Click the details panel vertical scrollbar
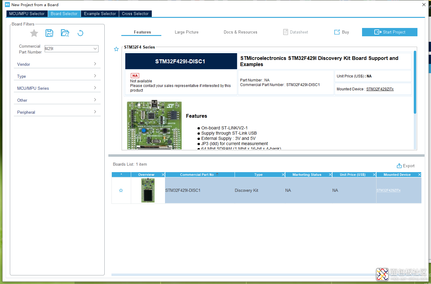This screenshot has width=431, height=284. [x=415, y=82]
